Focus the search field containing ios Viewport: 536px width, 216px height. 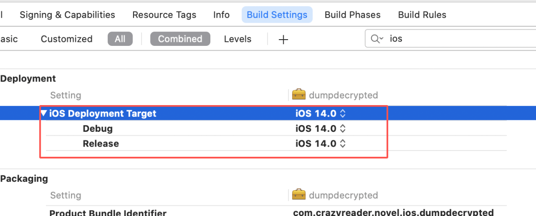pyautogui.click(x=451, y=39)
